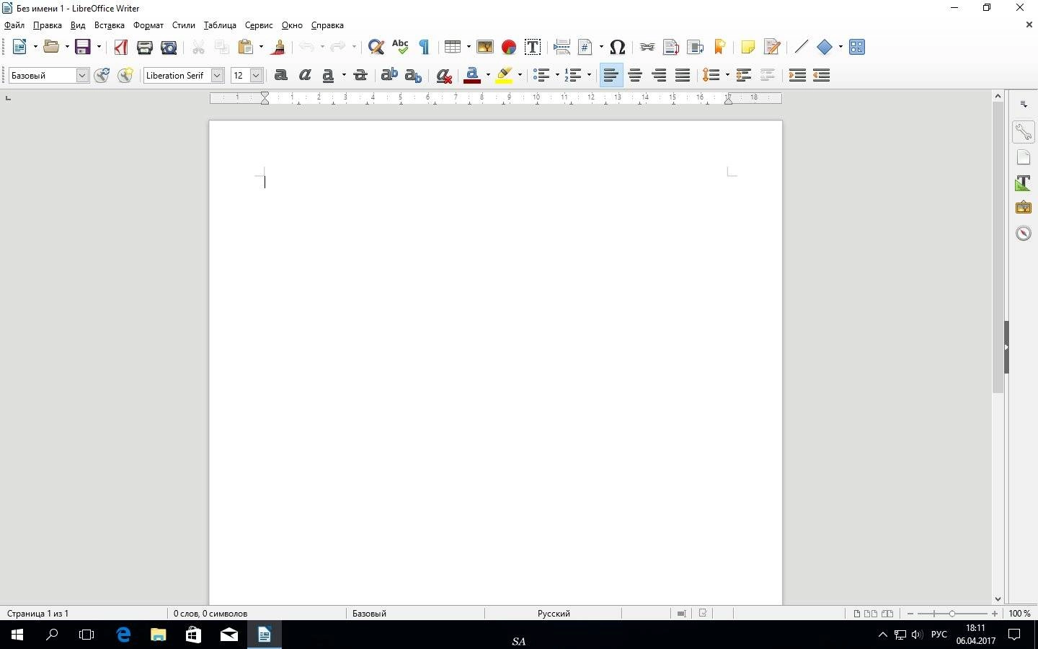This screenshot has height=649, width=1038.
Task: Click the word count 0 слов, 0 символов
Action: 210,614
